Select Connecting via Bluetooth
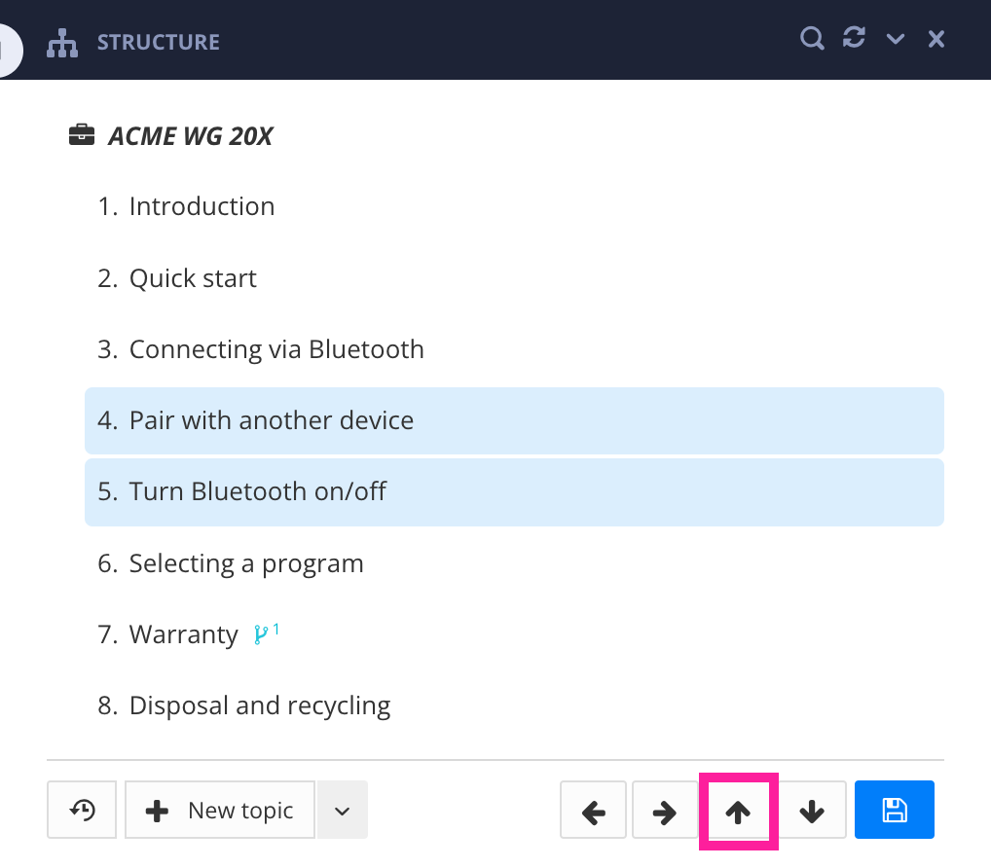Viewport: 991px width, 868px height. click(x=276, y=348)
